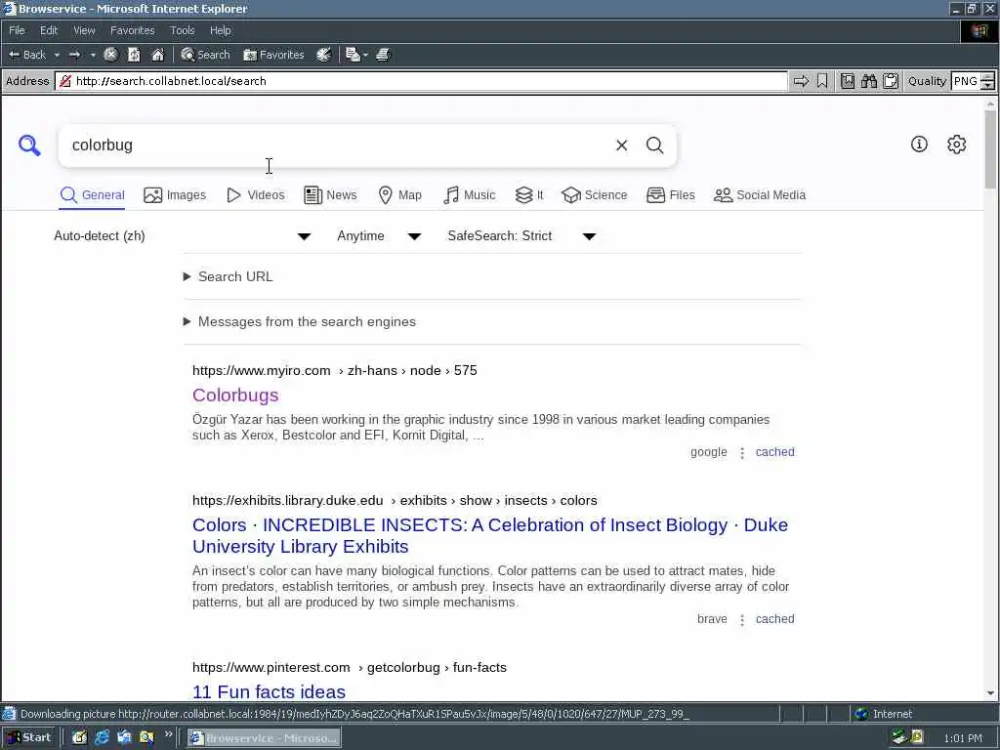The height and width of the screenshot is (750, 1000).
Task: Refresh the page with the Refresh icon
Action: (134, 55)
